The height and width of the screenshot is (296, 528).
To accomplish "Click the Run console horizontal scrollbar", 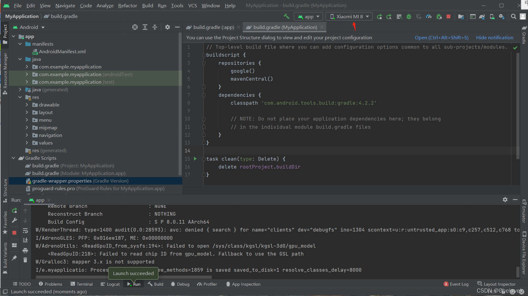I will point(124,277).
